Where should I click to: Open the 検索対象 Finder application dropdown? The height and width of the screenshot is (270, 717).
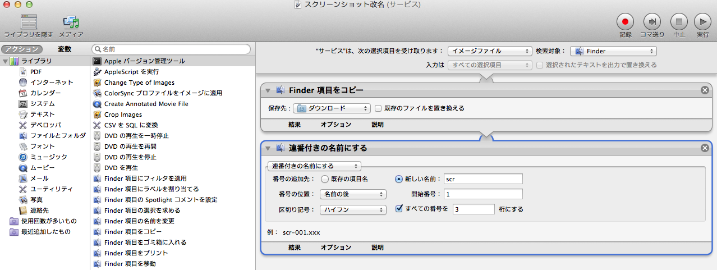coord(613,51)
